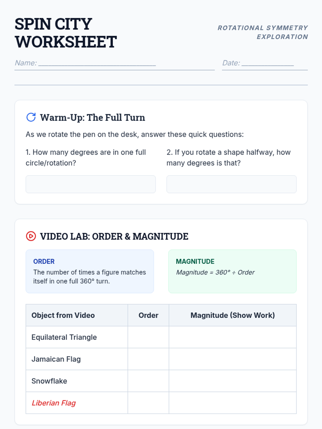Select the Magnitude cell for Snowflake
Image resolution: width=322 pixels, height=429 pixels.
tap(233, 381)
